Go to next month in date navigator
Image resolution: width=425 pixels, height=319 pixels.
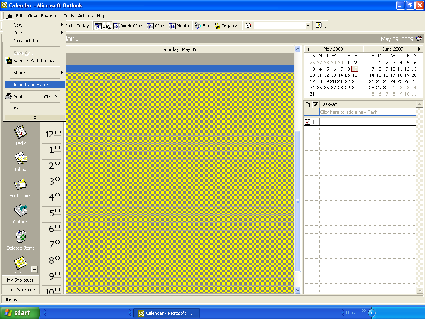pos(419,49)
